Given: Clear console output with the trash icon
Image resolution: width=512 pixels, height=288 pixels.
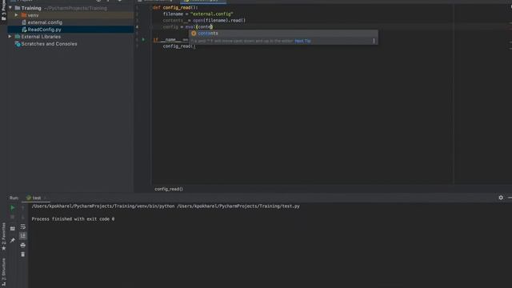Looking at the screenshot, I should click(x=23, y=254).
